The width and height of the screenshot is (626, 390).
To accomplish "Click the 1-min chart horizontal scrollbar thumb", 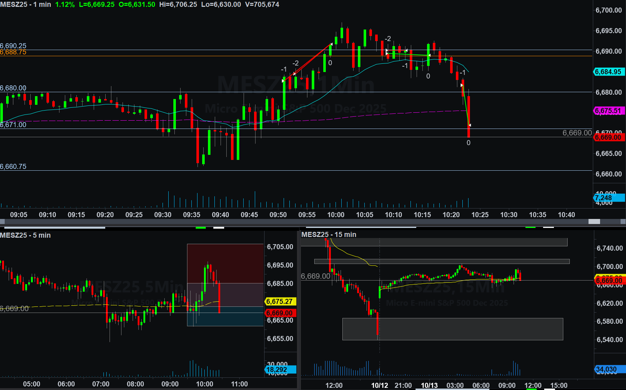I will click(594, 221).
